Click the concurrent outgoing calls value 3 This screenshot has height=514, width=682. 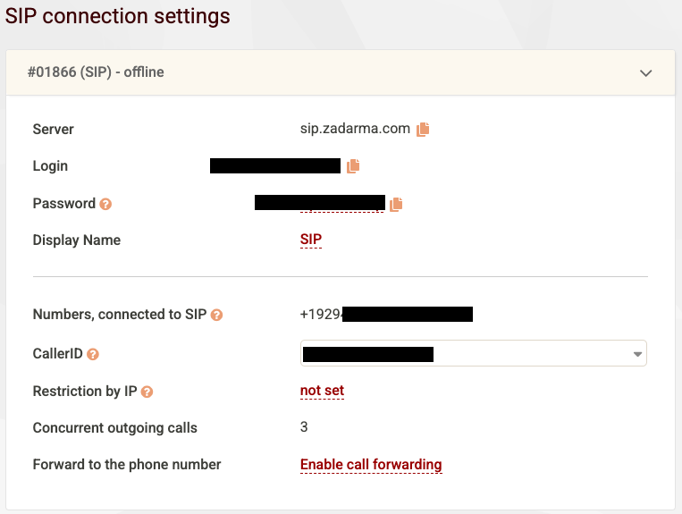click(x=304, y=427)
